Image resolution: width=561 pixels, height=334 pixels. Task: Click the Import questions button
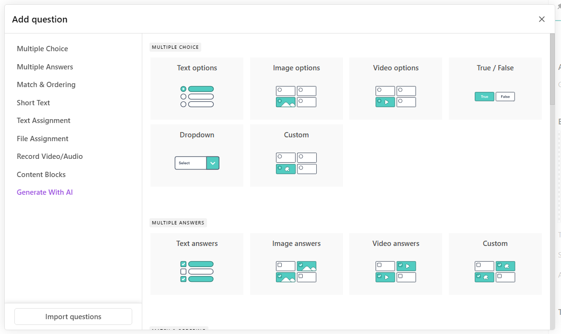(73, 317)
